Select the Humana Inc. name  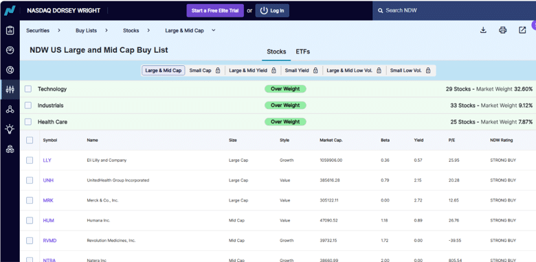pos(98,221)
